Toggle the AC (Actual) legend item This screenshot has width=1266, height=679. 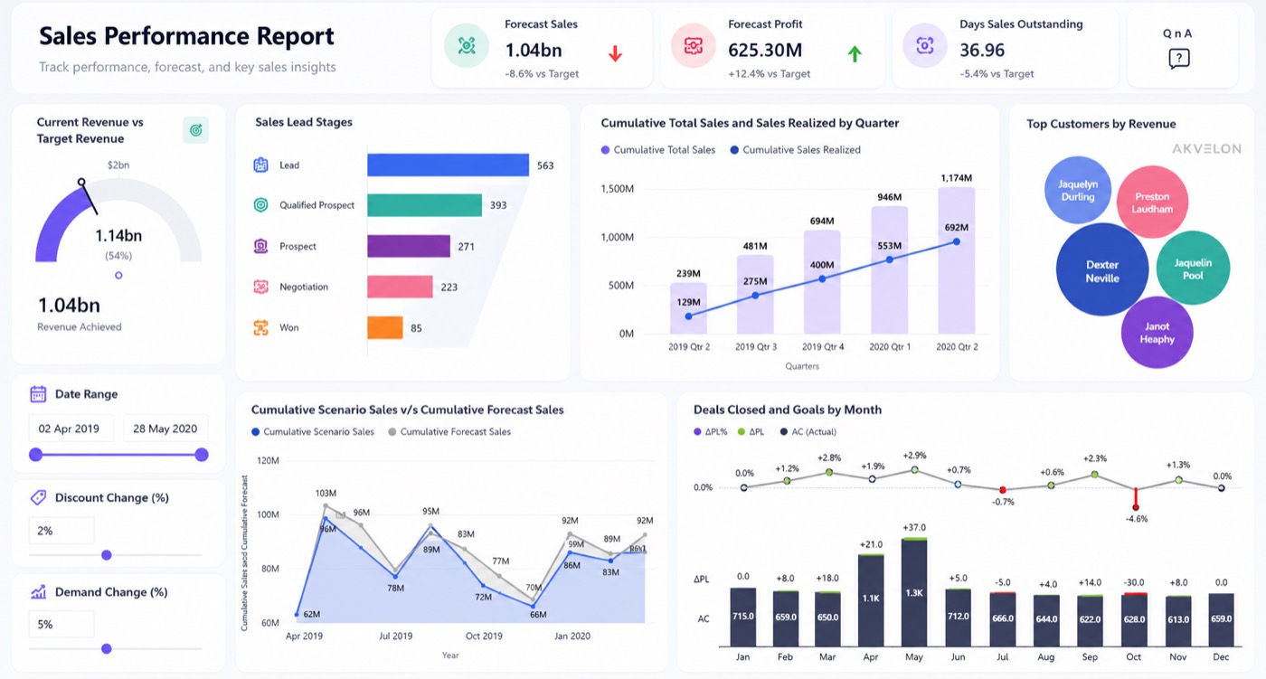point(807,432)
